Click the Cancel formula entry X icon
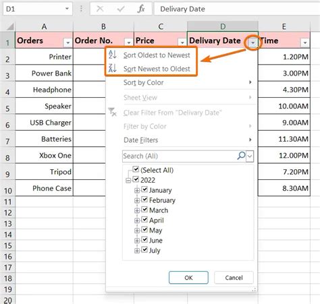This screenshot has width=320, height=304. point(100,9)
